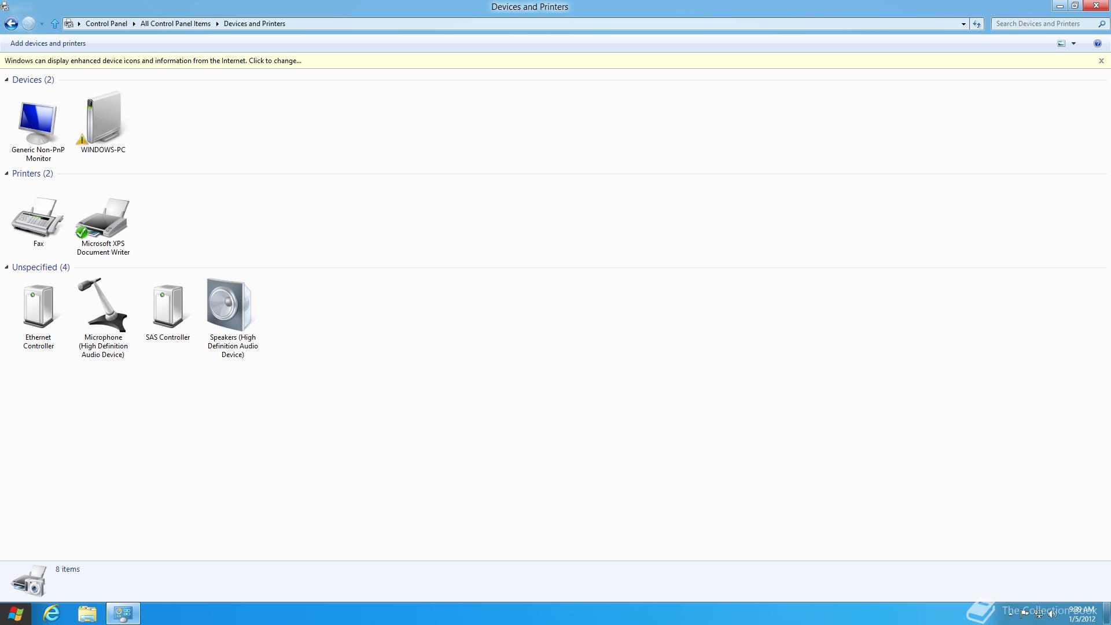Click Add devices and printers
The height and width of the screenshot is (625, 1111).
tap(48, 43)
